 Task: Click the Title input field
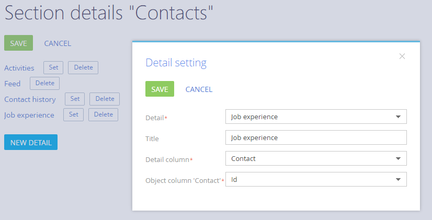[315, 137]
